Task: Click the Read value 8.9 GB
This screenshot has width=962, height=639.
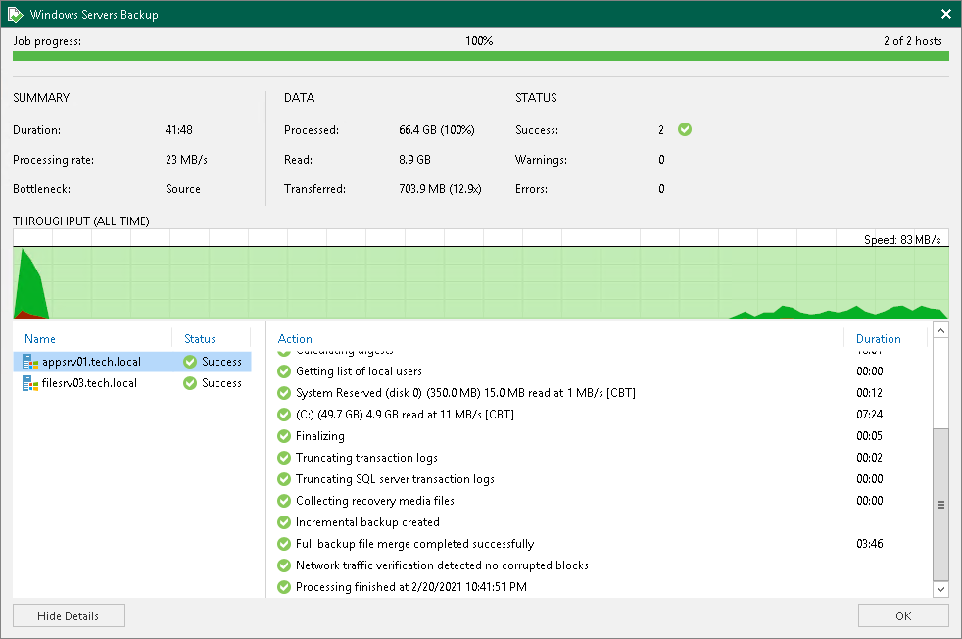Action: [x=414, y=160]
